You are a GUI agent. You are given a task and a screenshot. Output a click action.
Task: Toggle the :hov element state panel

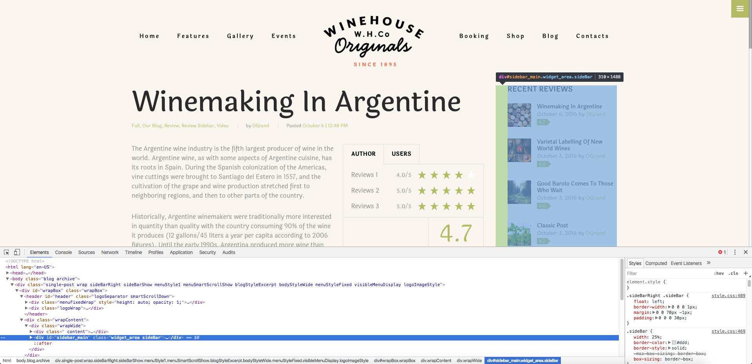[x=719, y=274]
